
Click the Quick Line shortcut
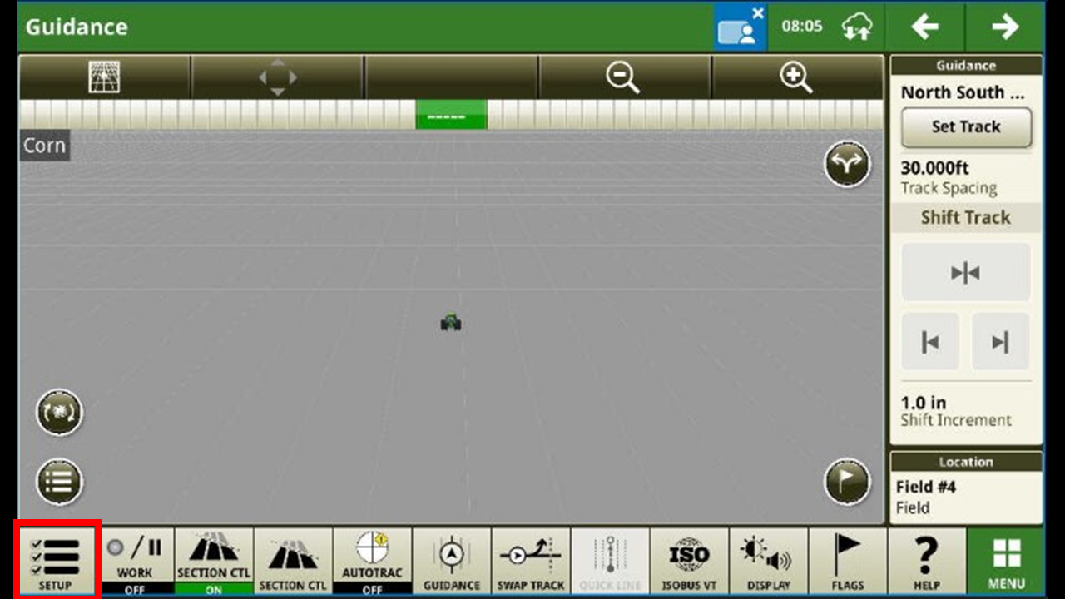610,560
